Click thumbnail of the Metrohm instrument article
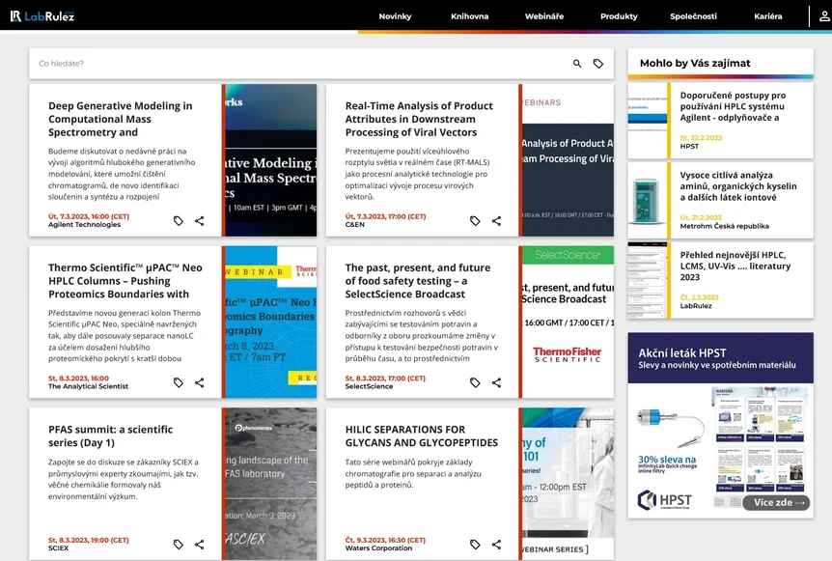The image size is (832, 561). [648, 201]
